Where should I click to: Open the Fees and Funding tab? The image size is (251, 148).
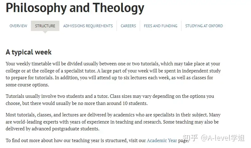(160, 26)
